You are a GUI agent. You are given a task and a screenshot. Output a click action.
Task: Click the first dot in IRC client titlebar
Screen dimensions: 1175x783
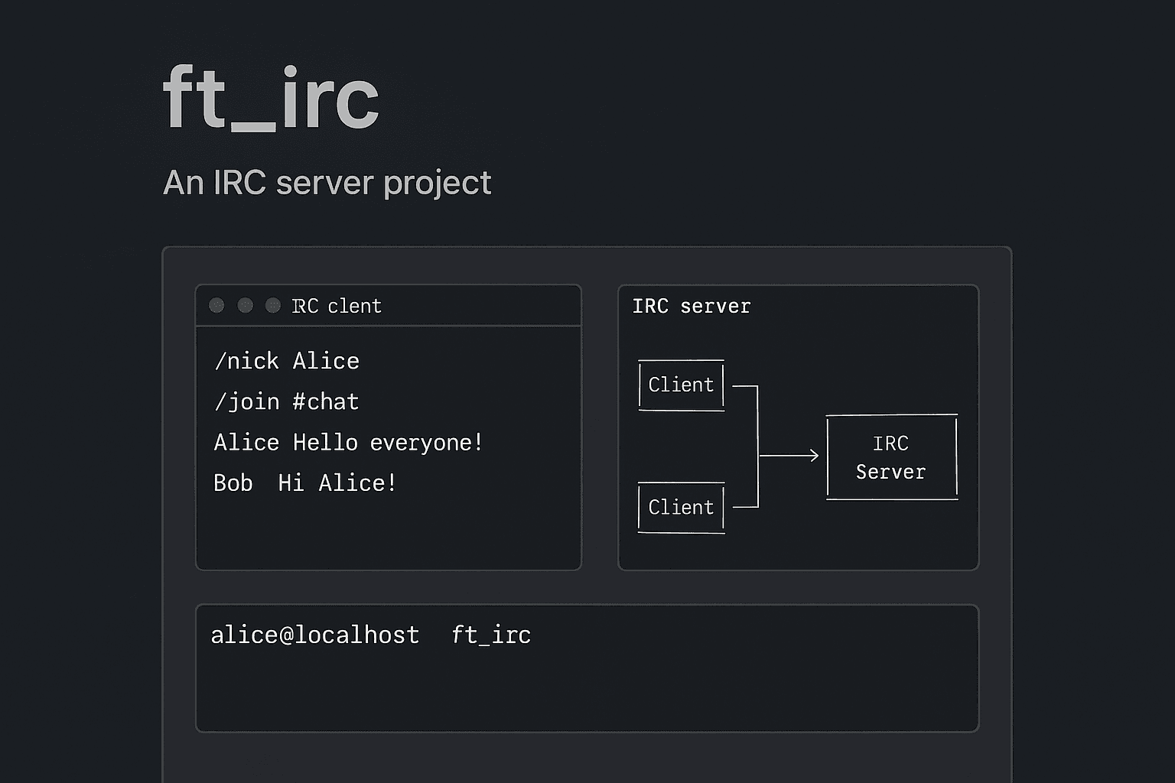click(216, 306)
